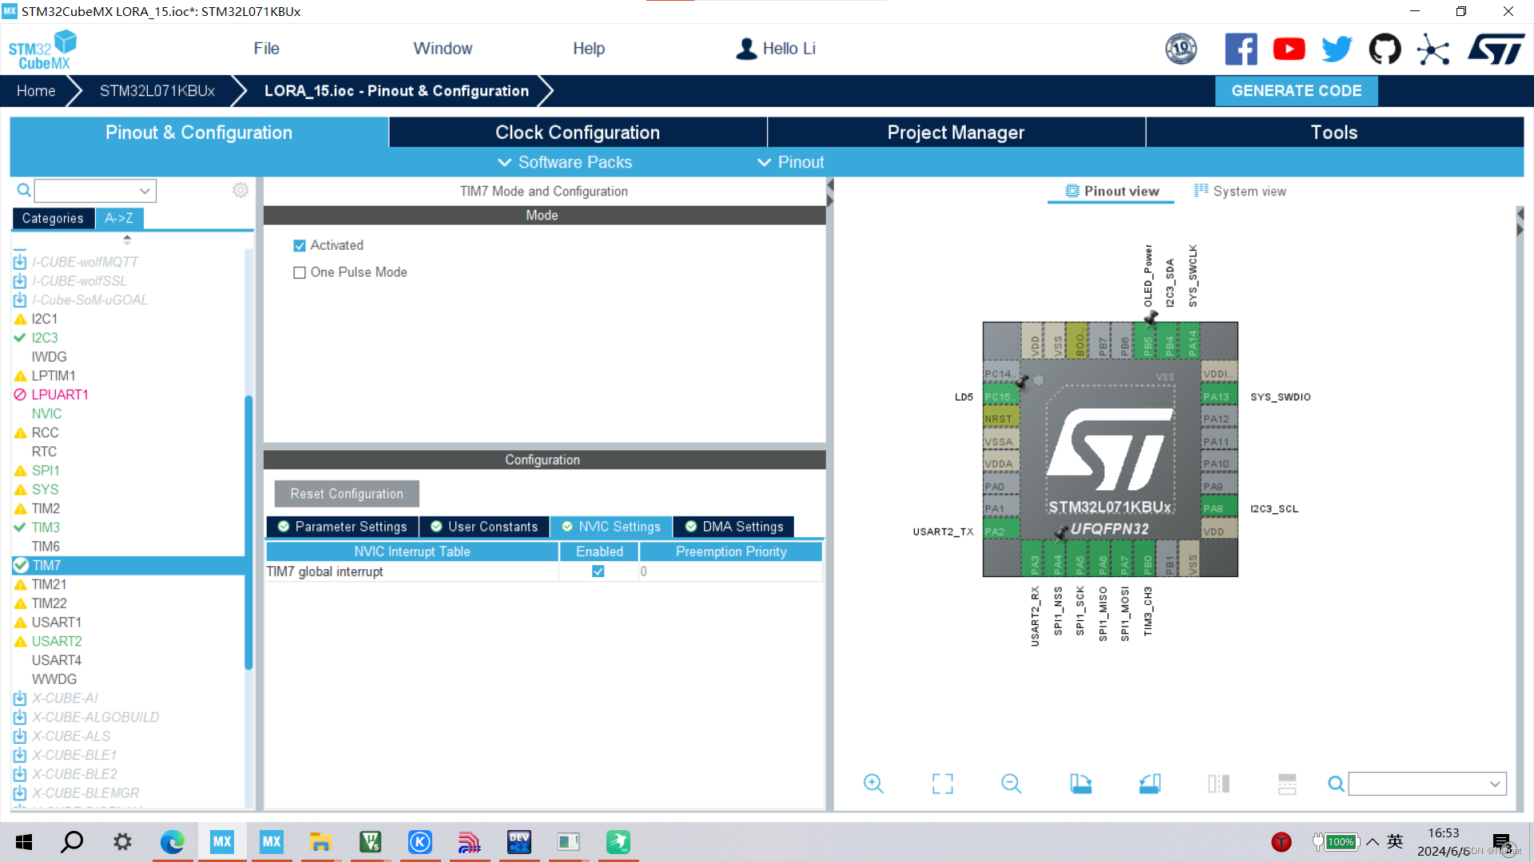
Task: Expand the Software Packs dropdown
Action: (565, 162)
